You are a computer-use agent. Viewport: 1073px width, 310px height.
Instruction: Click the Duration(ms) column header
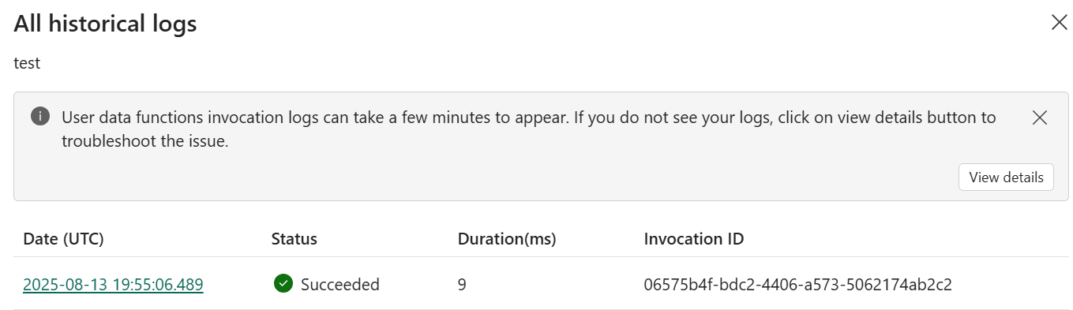tap(507, 238)
